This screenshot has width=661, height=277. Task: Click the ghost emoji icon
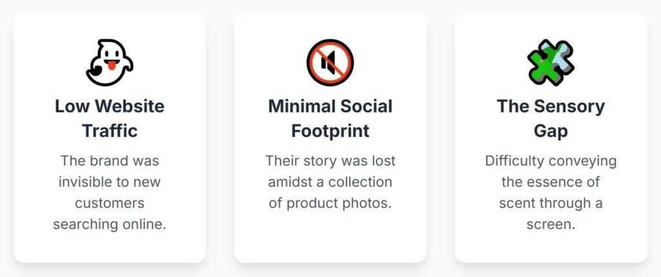(110, 63)
